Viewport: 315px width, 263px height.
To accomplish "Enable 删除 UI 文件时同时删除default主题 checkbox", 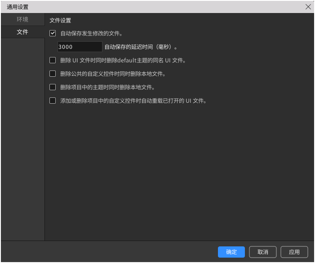I will click(53, 60).
